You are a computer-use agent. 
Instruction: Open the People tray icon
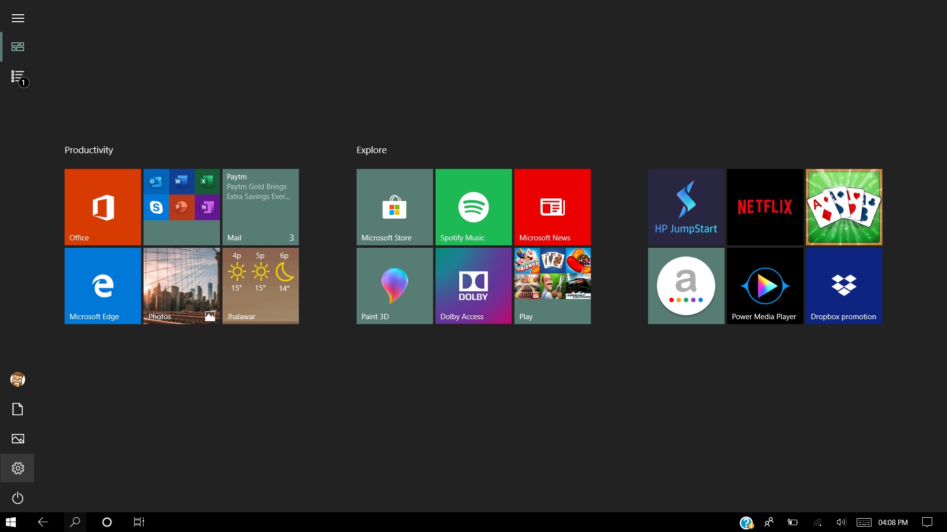769,522
